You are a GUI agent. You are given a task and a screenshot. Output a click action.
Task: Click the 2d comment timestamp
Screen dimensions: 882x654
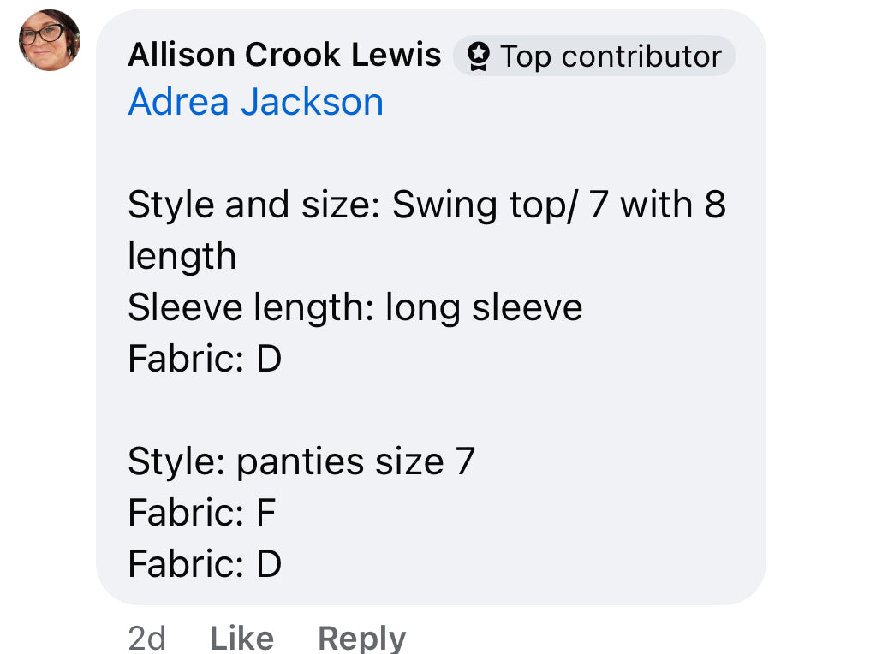tap(146, 638)
